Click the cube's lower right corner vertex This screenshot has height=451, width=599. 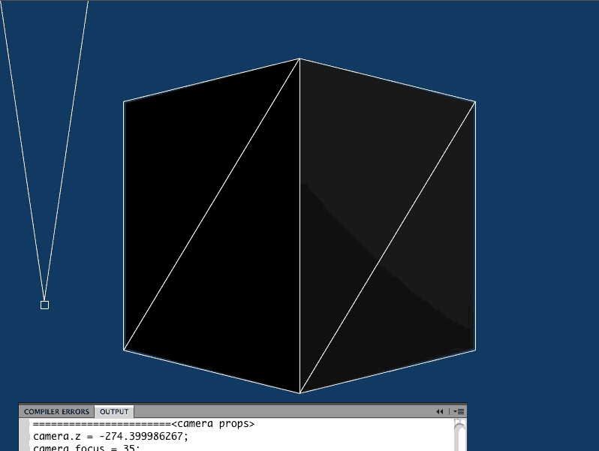pos(475,350)
